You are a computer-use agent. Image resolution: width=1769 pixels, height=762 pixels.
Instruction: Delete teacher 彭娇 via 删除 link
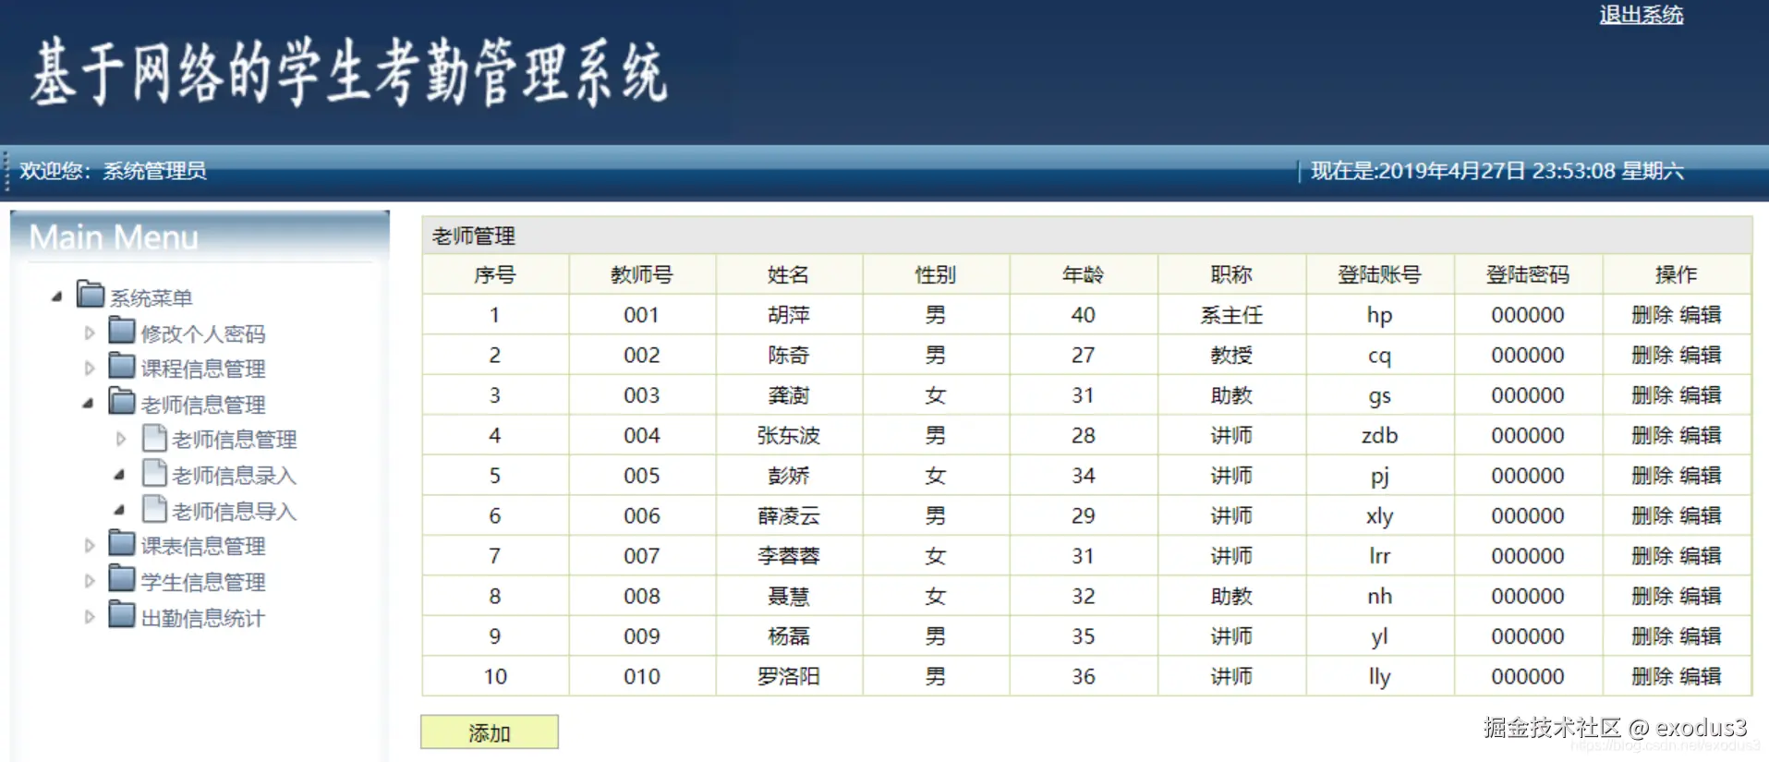pos(1653,476)
